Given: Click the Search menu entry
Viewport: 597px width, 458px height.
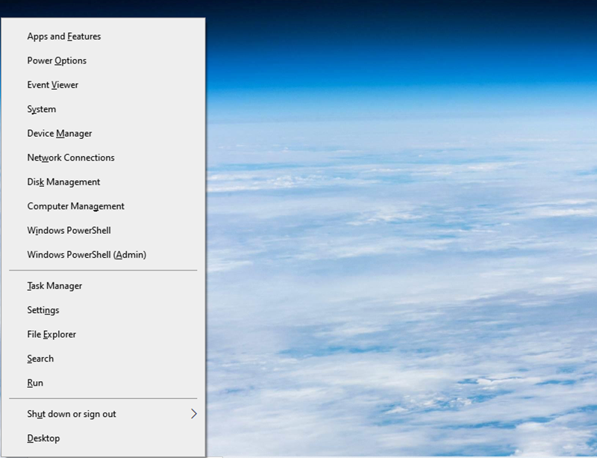Looking at the screenshot, I should pos(40,359).
